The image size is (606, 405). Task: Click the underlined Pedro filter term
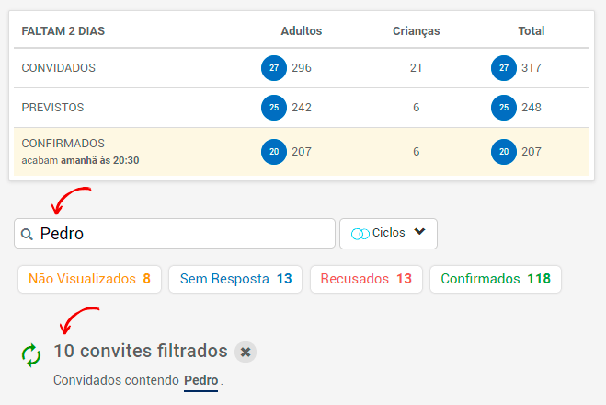click(x=201, y=380)
